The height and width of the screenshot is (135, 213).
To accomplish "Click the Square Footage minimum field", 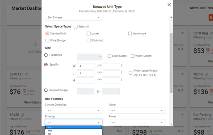I will click(x=85, y=91).
